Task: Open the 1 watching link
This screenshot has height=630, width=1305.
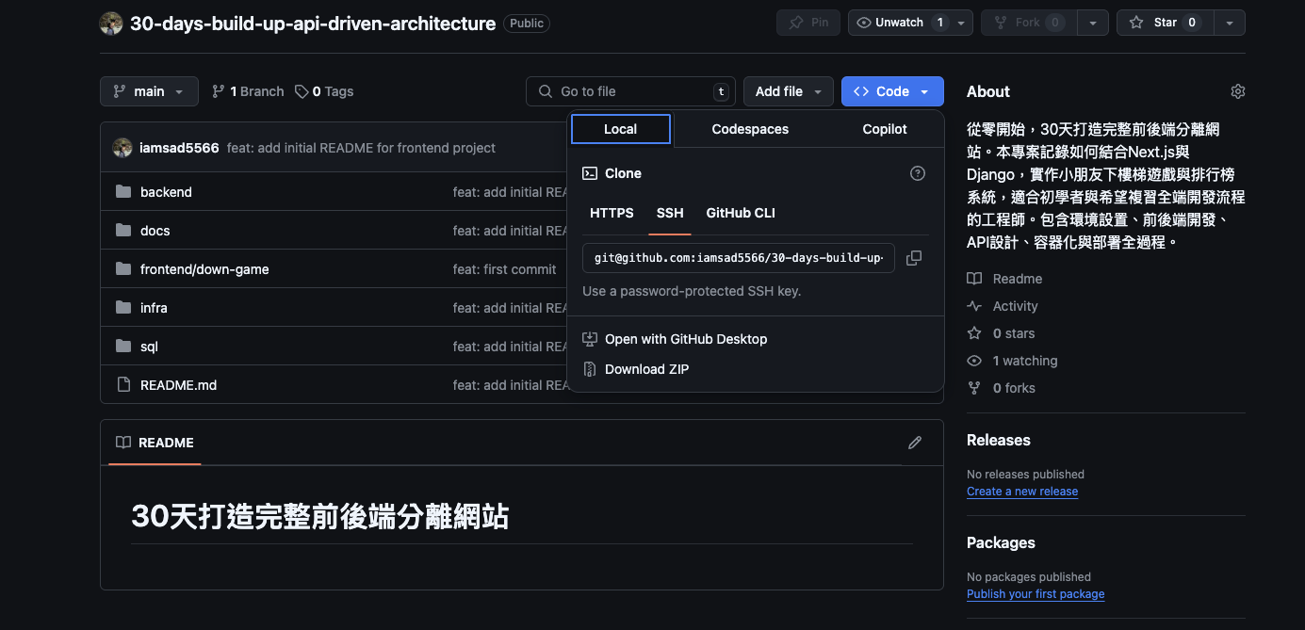Action: 1012,361
